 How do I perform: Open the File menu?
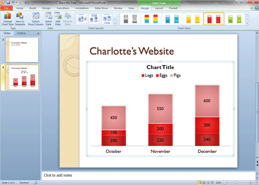coord(6,8)
